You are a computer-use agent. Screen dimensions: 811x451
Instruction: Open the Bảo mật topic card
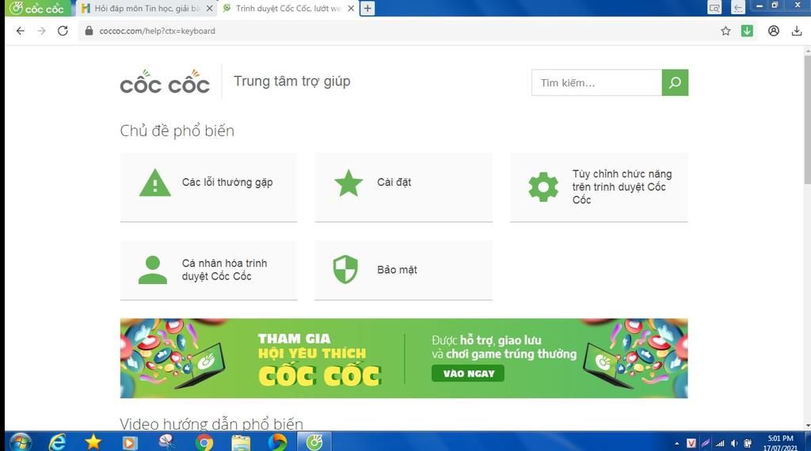403,270
